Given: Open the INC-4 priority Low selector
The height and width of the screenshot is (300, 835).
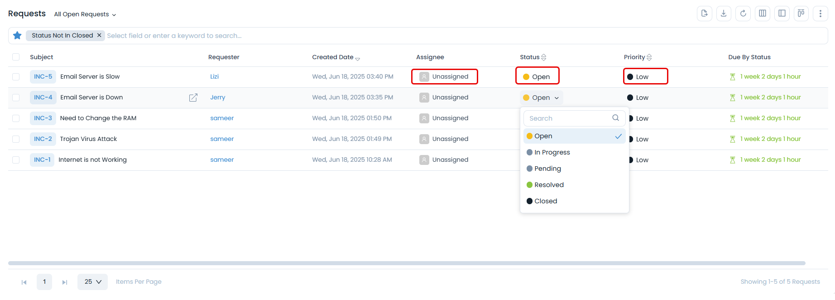Looking at the screenshot, I should click(x=638, y=98).
